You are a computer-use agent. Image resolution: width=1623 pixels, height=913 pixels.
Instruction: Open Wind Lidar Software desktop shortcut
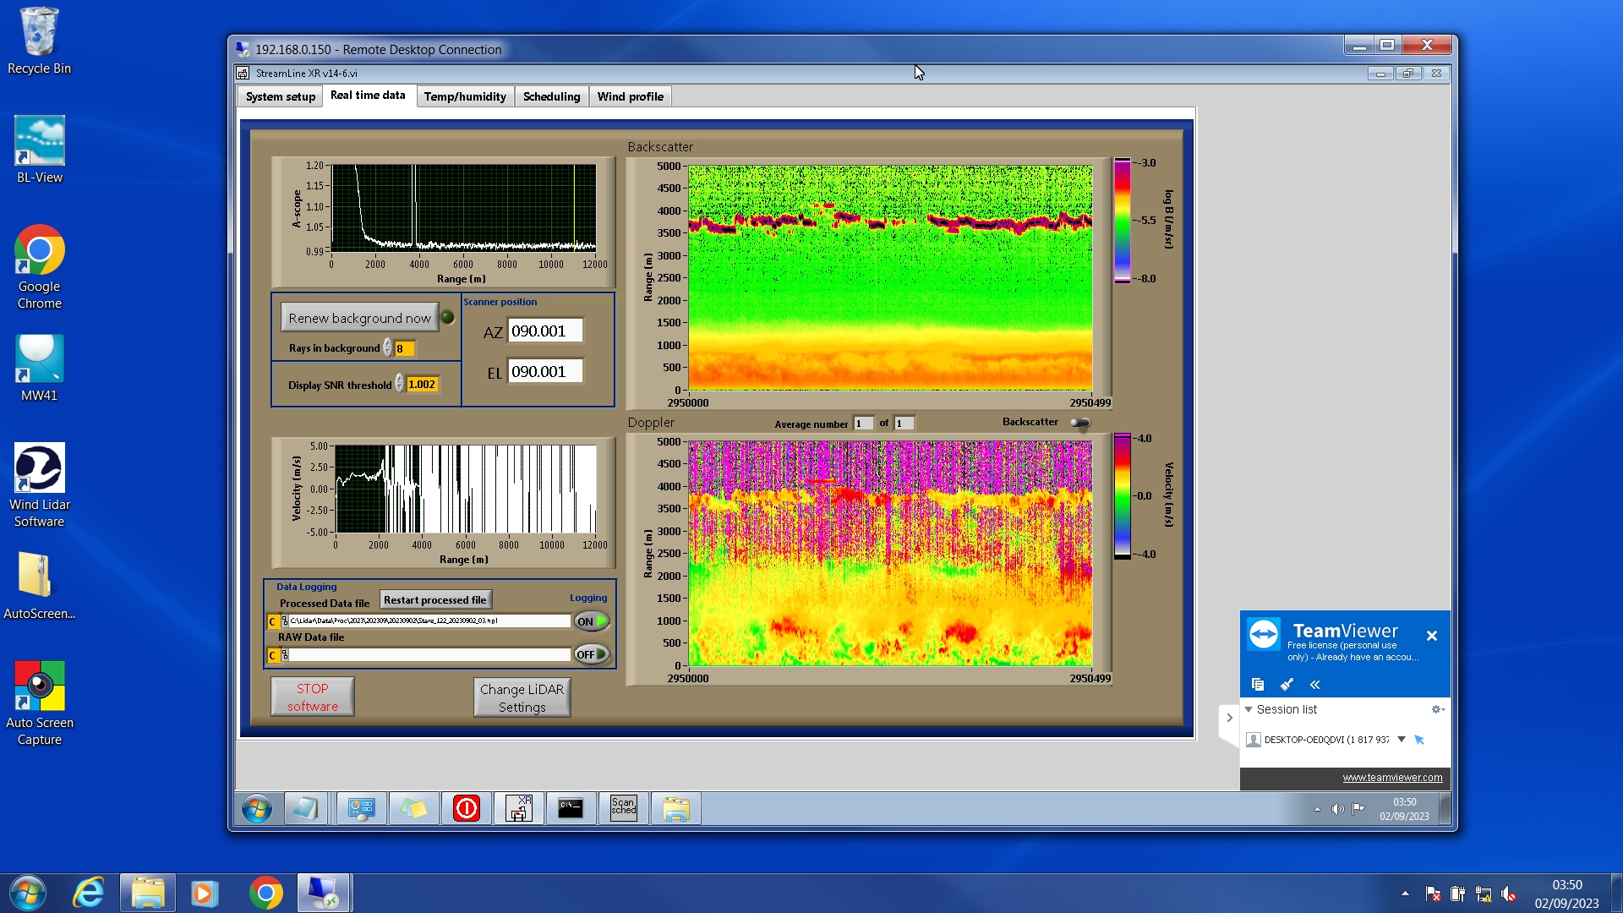(x=39, y=484)
